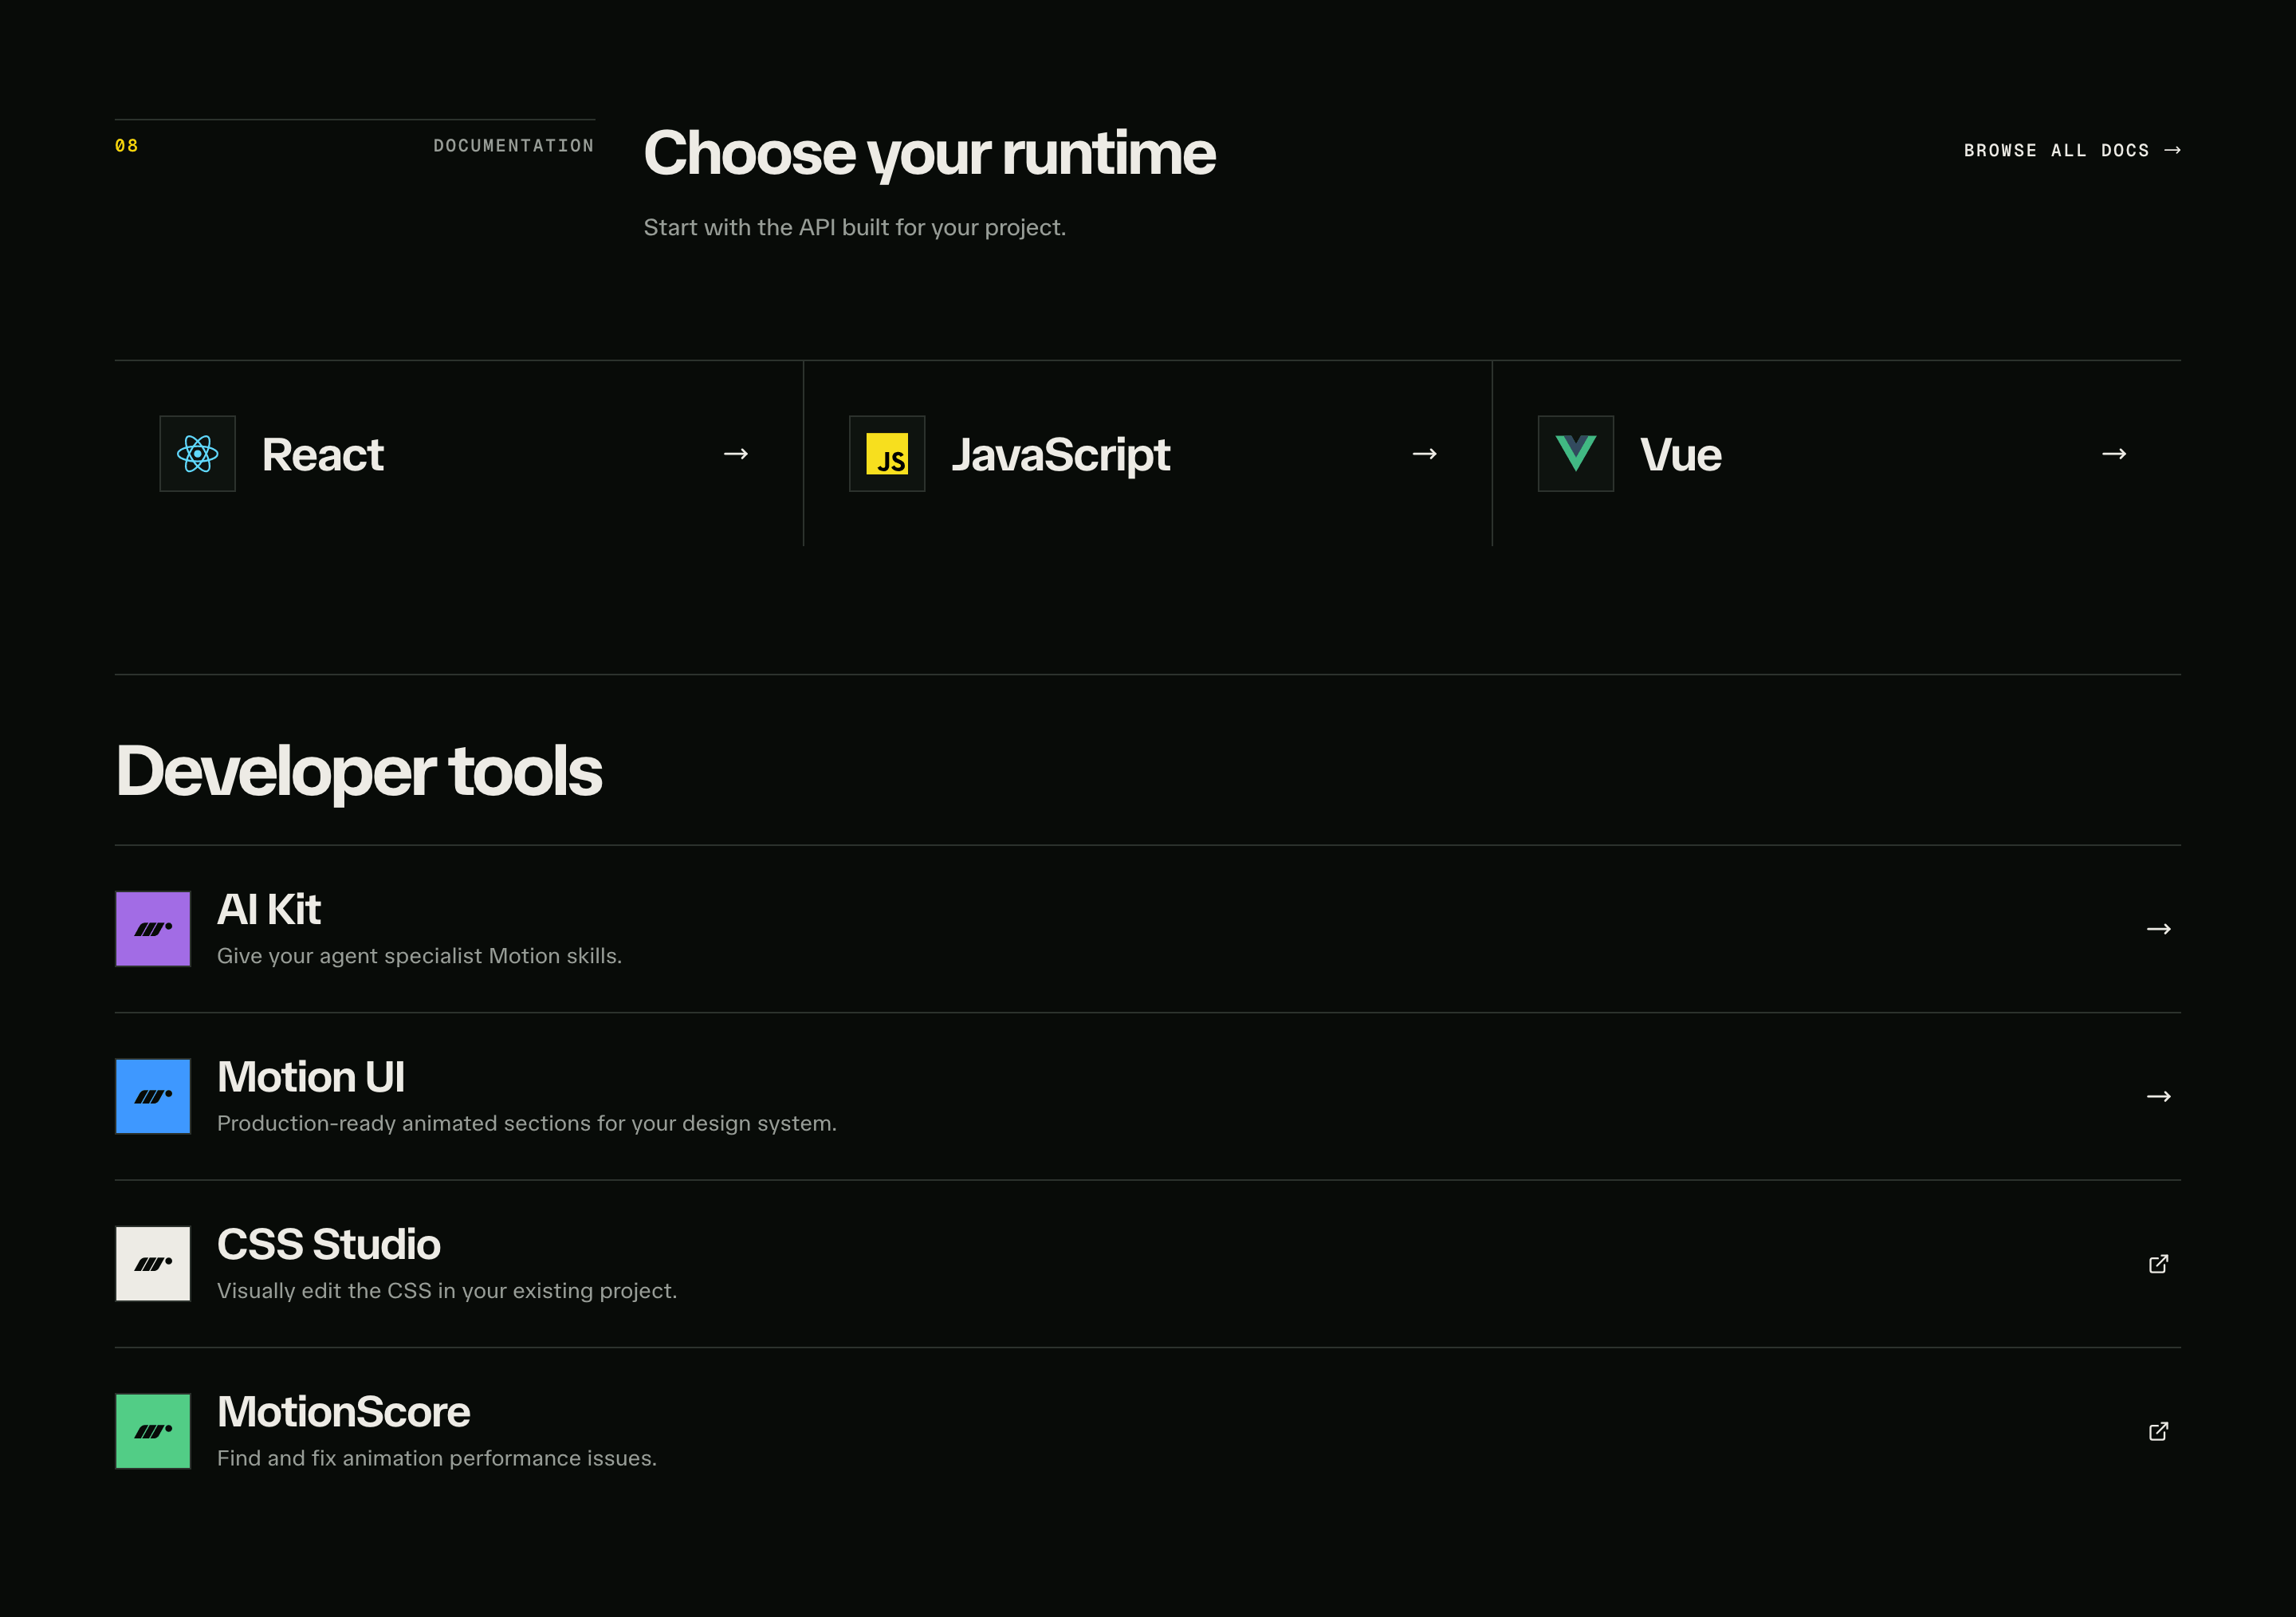Open the MotionScore title link
The image size is (2296, 1617).
point(344,1412)
